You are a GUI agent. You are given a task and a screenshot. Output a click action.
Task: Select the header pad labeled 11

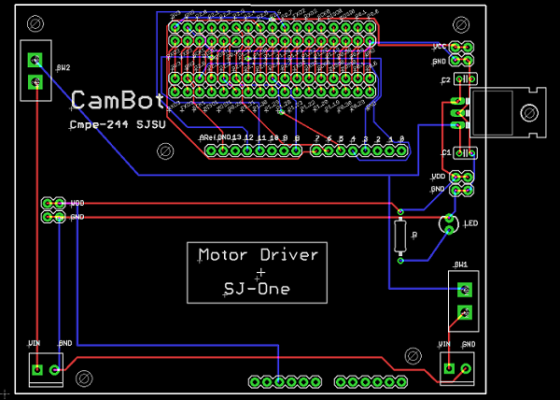click(259, 150)
